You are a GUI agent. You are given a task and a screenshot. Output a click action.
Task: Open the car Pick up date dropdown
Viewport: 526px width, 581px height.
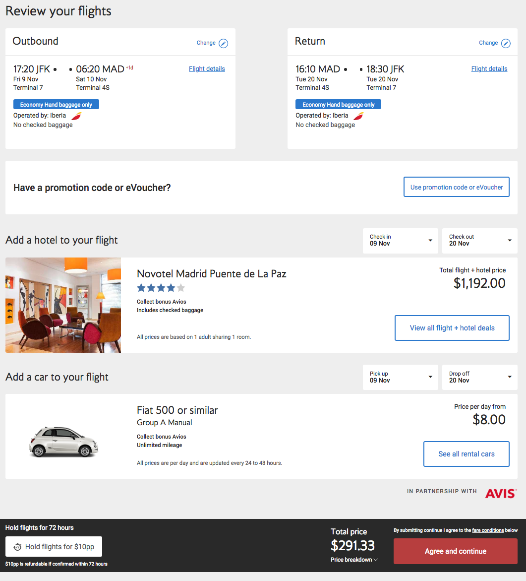point(401,378)
